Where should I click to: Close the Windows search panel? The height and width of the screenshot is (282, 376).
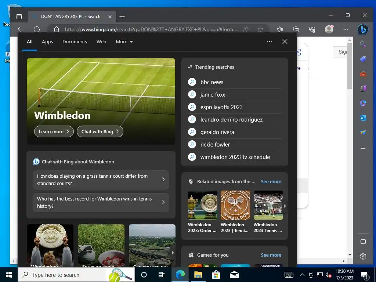285,41
